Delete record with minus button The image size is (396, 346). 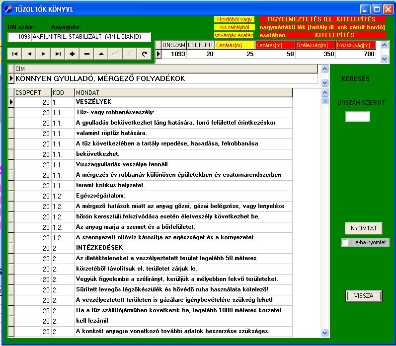87,54
